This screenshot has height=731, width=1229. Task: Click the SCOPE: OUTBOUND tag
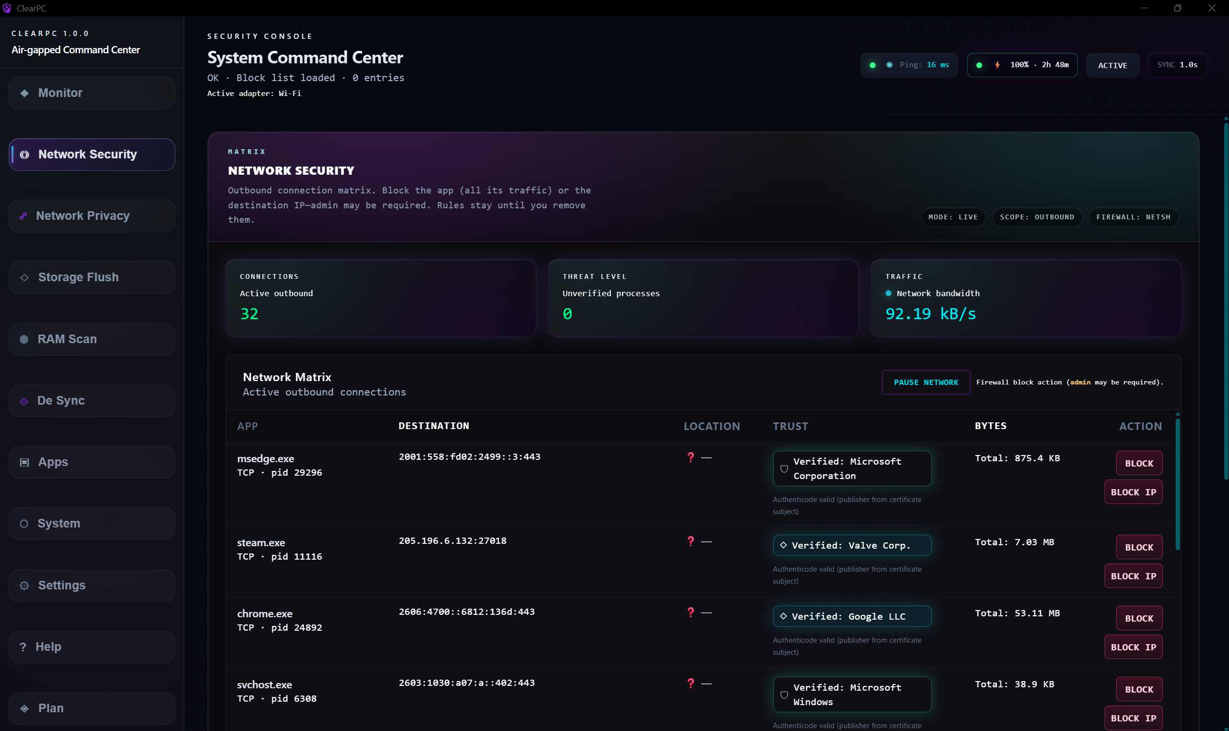(1037, 217)
